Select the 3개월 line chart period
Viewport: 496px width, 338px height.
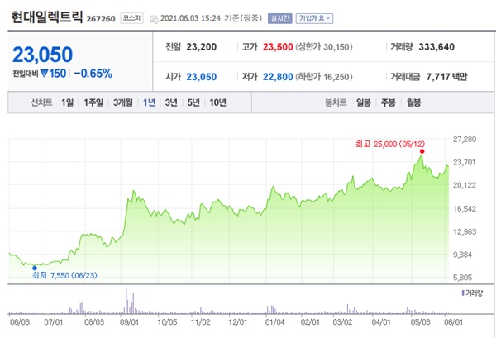coord(123,102)
